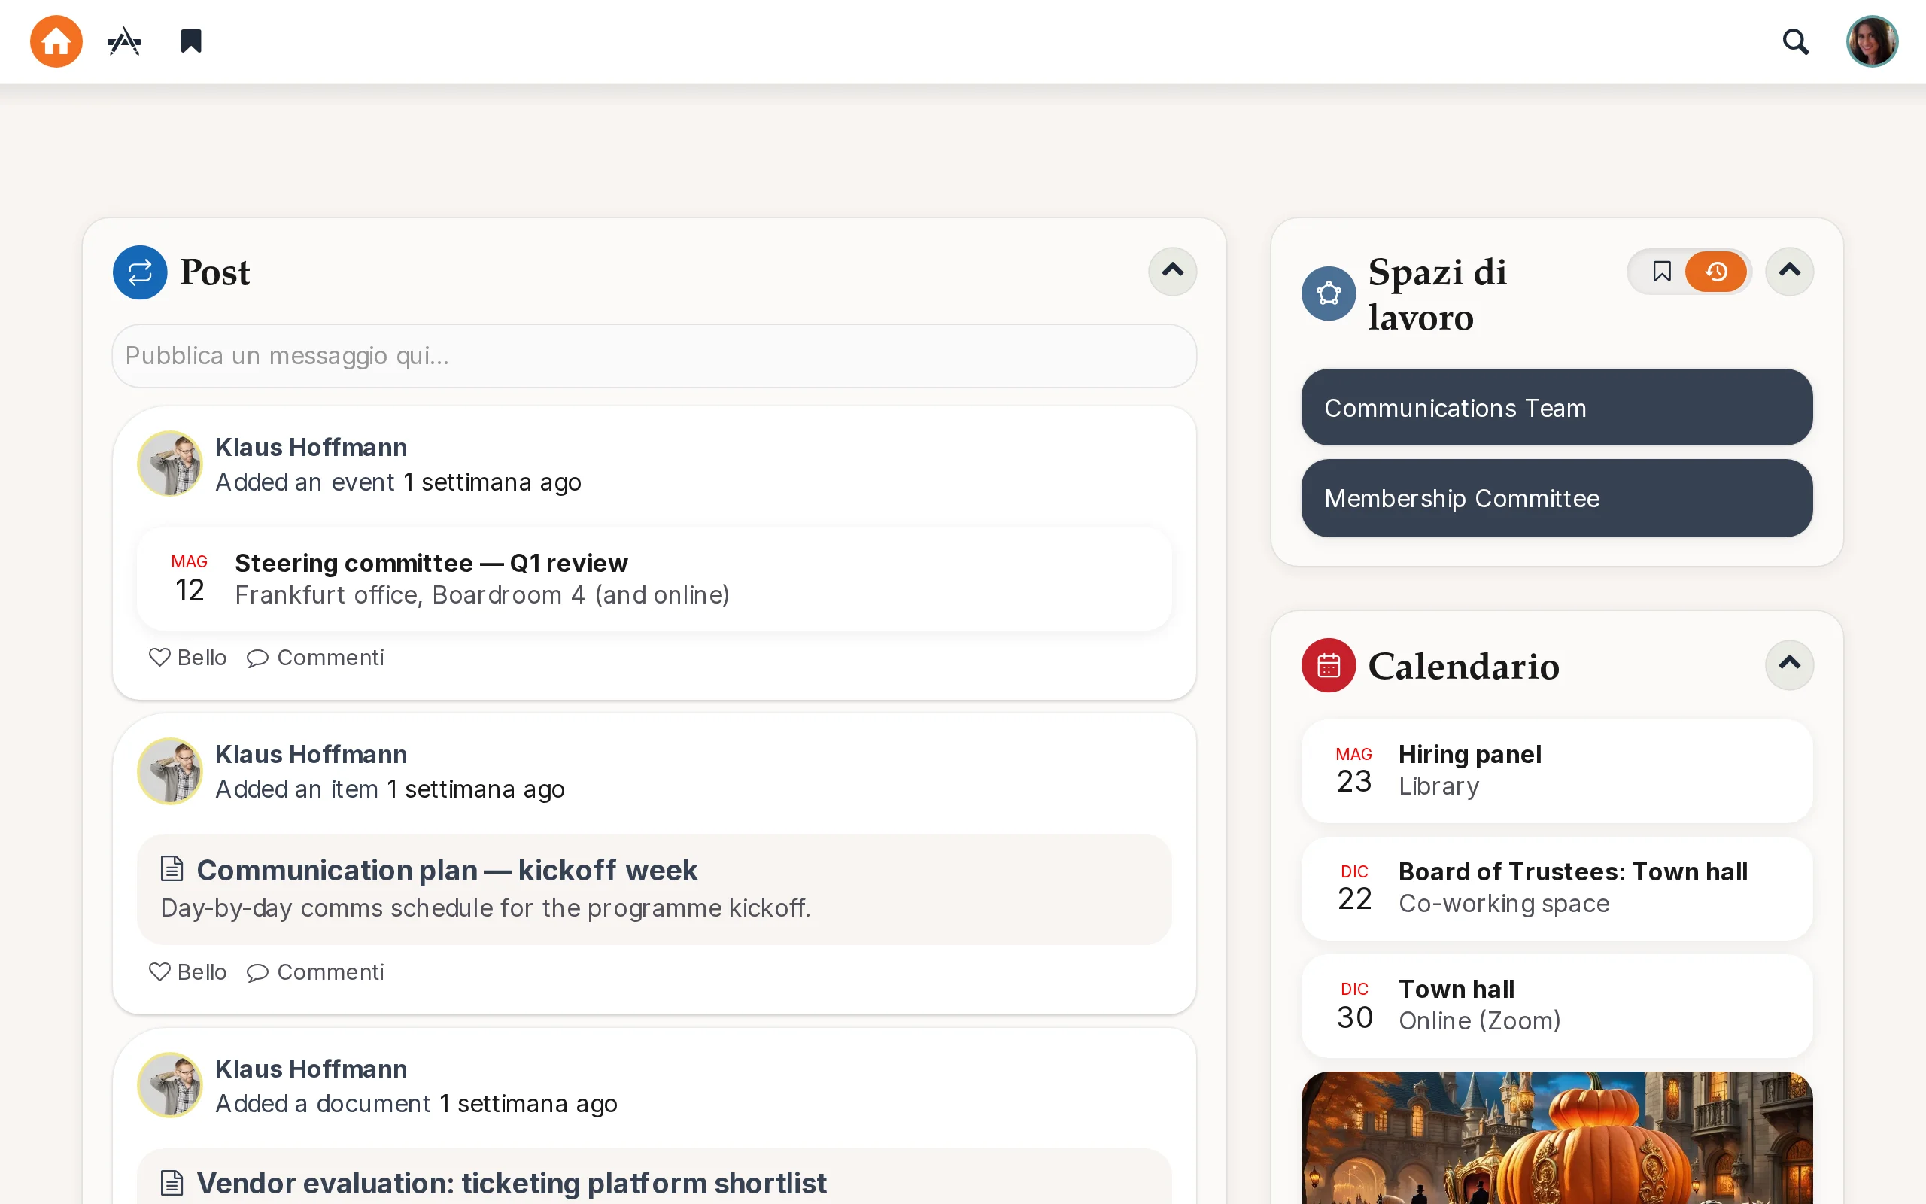Screen dimensions: 1926x1204
Task: Click the Spazi di lavoro widget icon
Action: click(1329, 293)
